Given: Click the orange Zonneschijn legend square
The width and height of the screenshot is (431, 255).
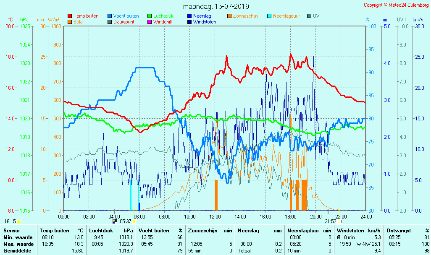Looking at the screenshot, I should [229, 16].
